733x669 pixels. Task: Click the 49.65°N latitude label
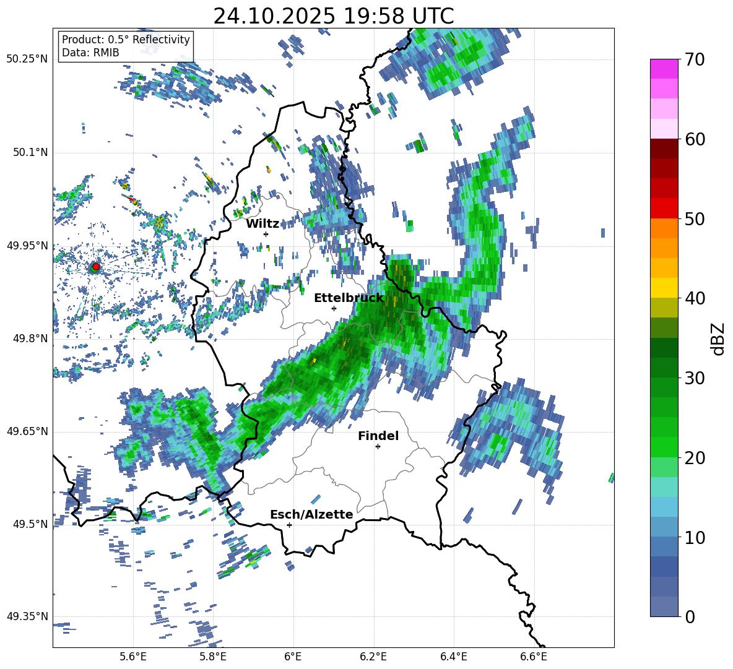[x=27, y=431]
